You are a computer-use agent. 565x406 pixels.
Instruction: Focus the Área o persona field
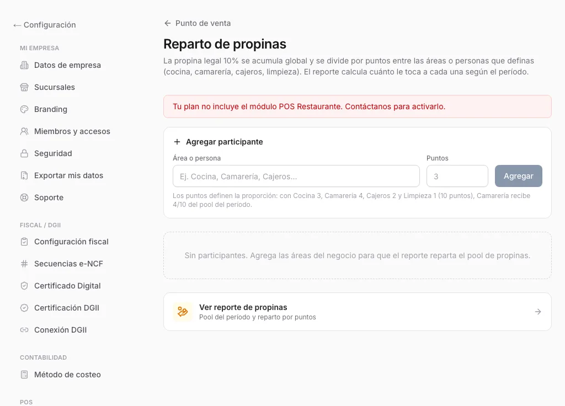[x=296, y=176]
